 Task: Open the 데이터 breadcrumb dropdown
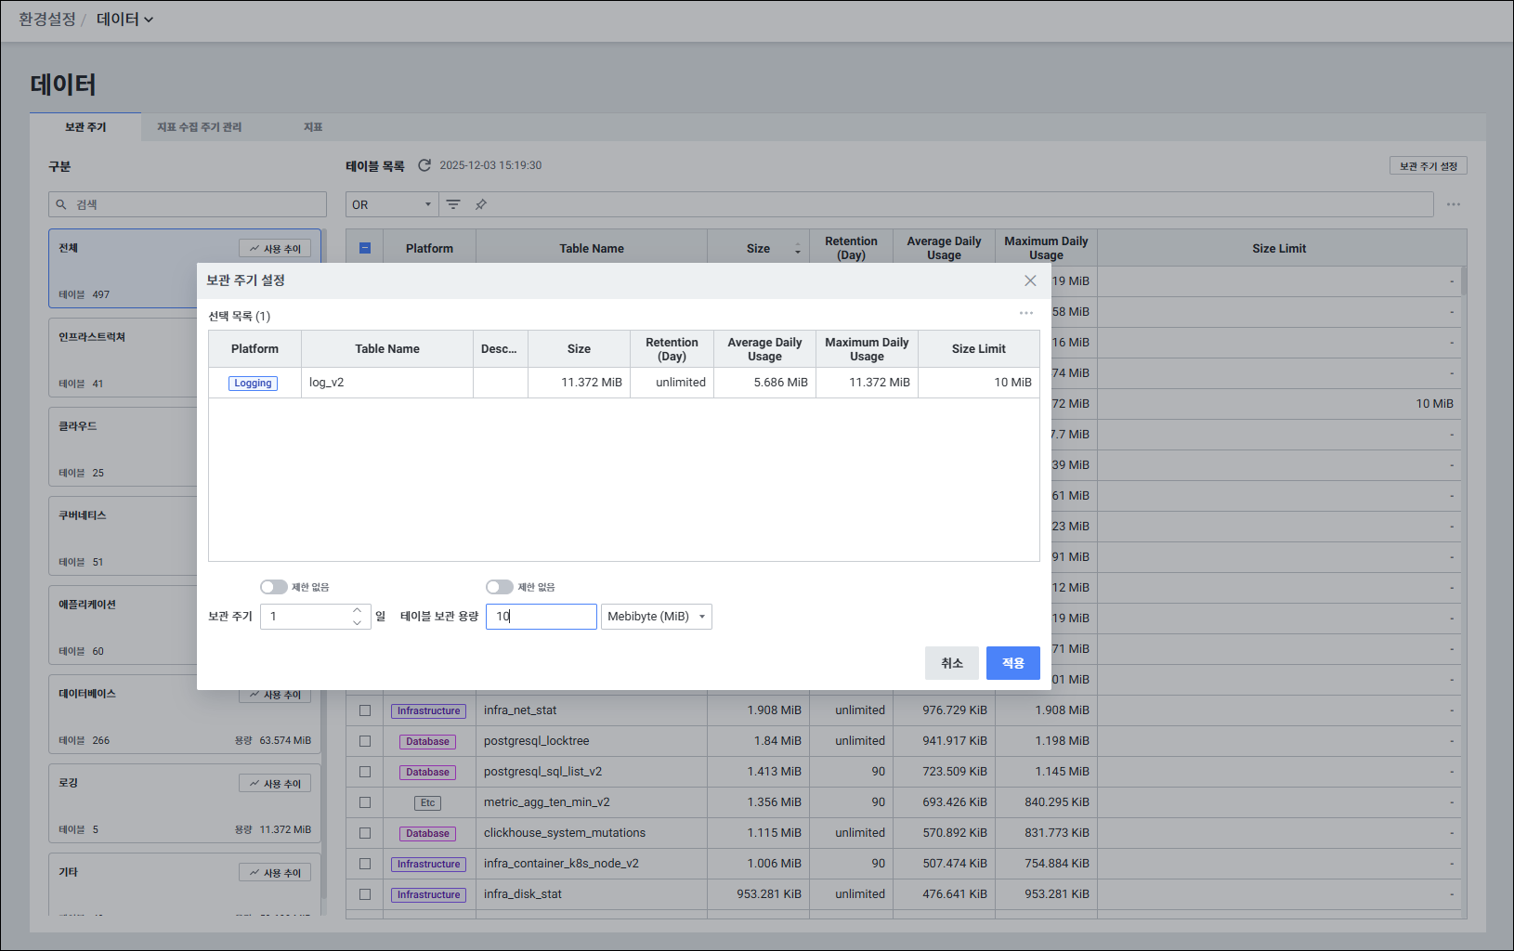(125, 20)
